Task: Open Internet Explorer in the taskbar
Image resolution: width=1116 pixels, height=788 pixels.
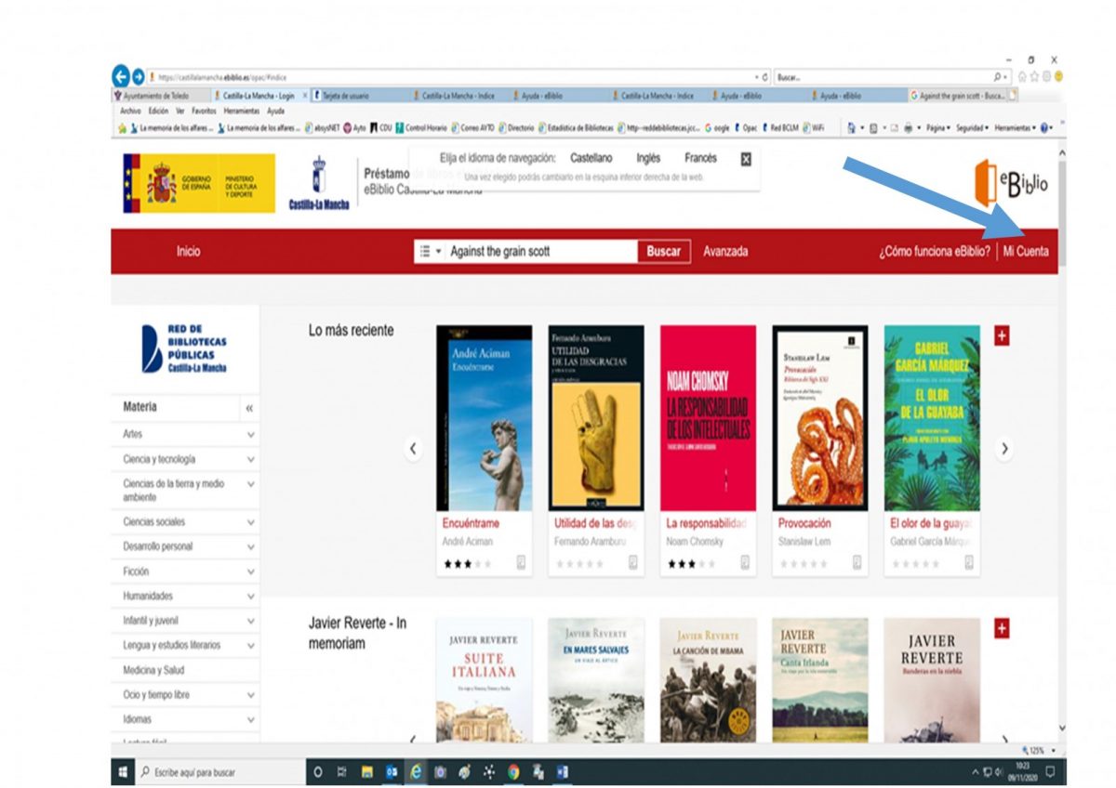Action: [x=416, y=771]
